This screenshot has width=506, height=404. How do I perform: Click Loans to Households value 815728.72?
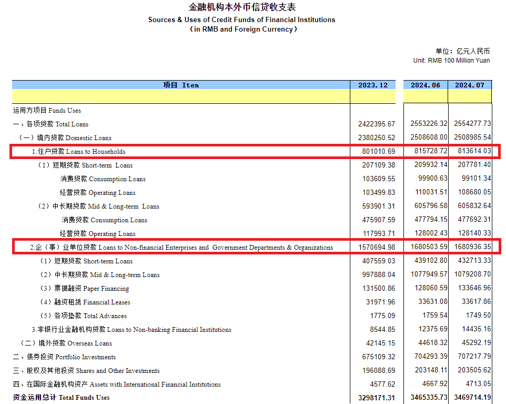click(x=431, y=151)
